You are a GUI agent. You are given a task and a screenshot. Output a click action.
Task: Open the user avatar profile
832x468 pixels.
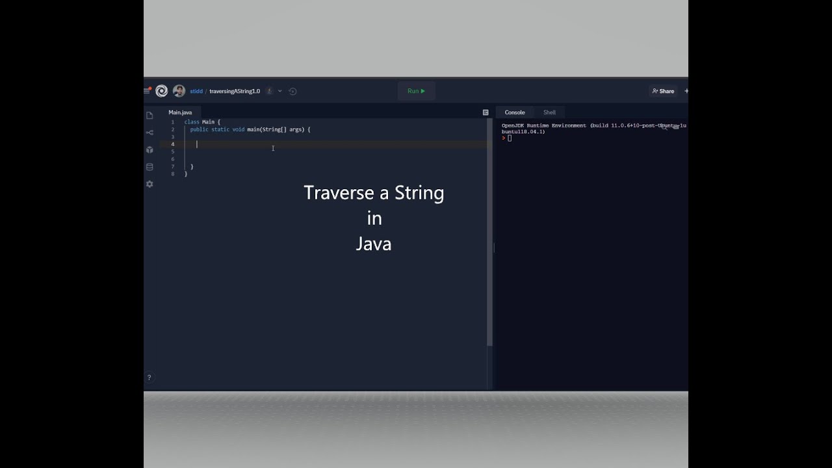(x=179, y=91)
